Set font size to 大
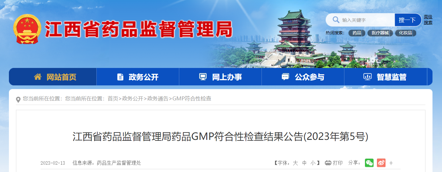The height and width of the screenshot is (172, 442). 295,163
